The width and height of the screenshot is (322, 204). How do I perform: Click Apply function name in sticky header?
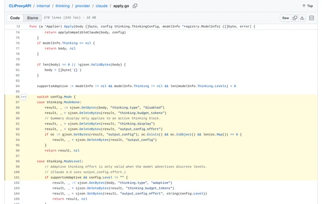(68, 26)
